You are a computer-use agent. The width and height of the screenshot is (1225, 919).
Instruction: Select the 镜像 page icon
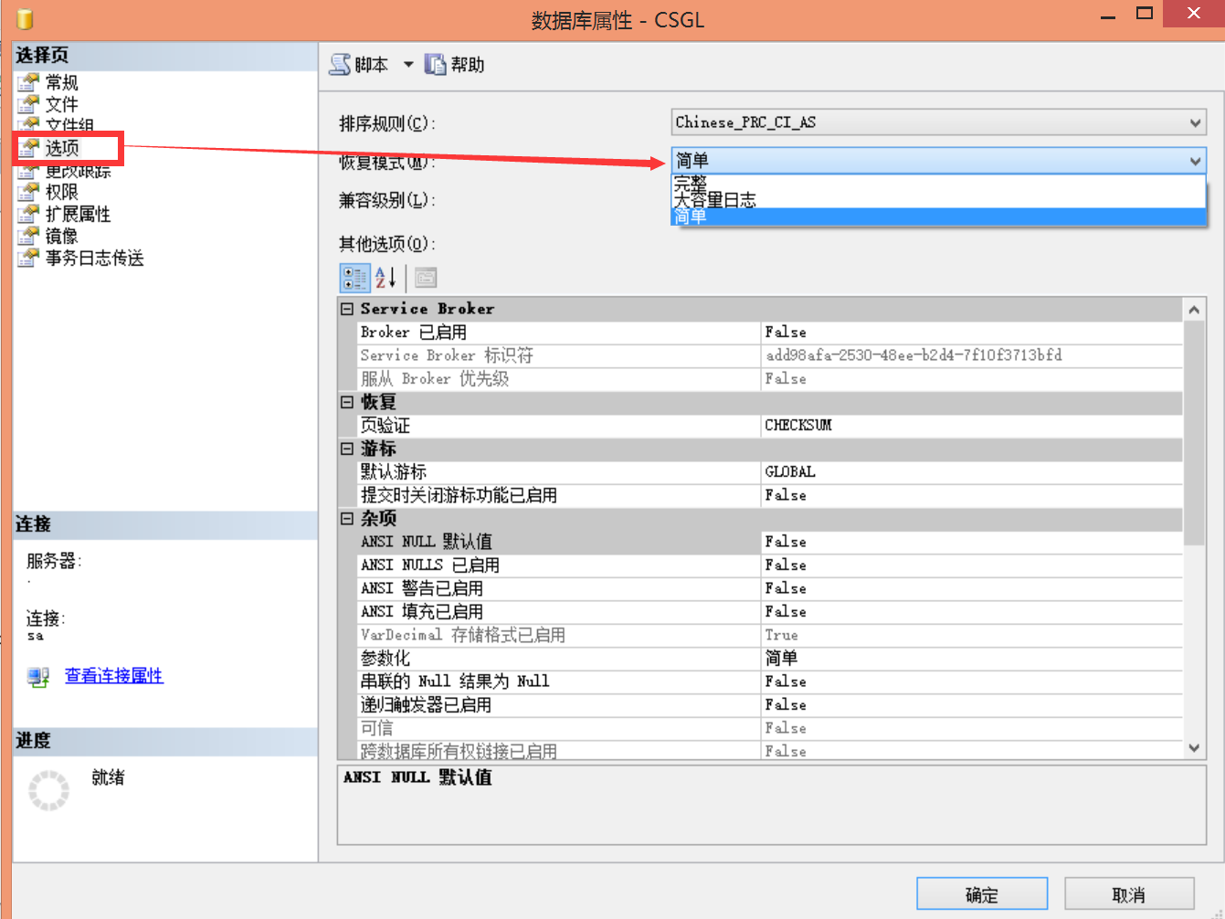point(28,237)
